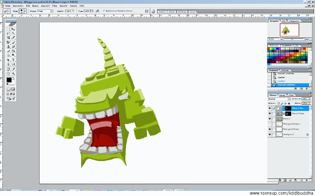The width and height of the screenshot is (315, 196).
Task: Select the Paint Bucket tool
Action: (13, 51)
